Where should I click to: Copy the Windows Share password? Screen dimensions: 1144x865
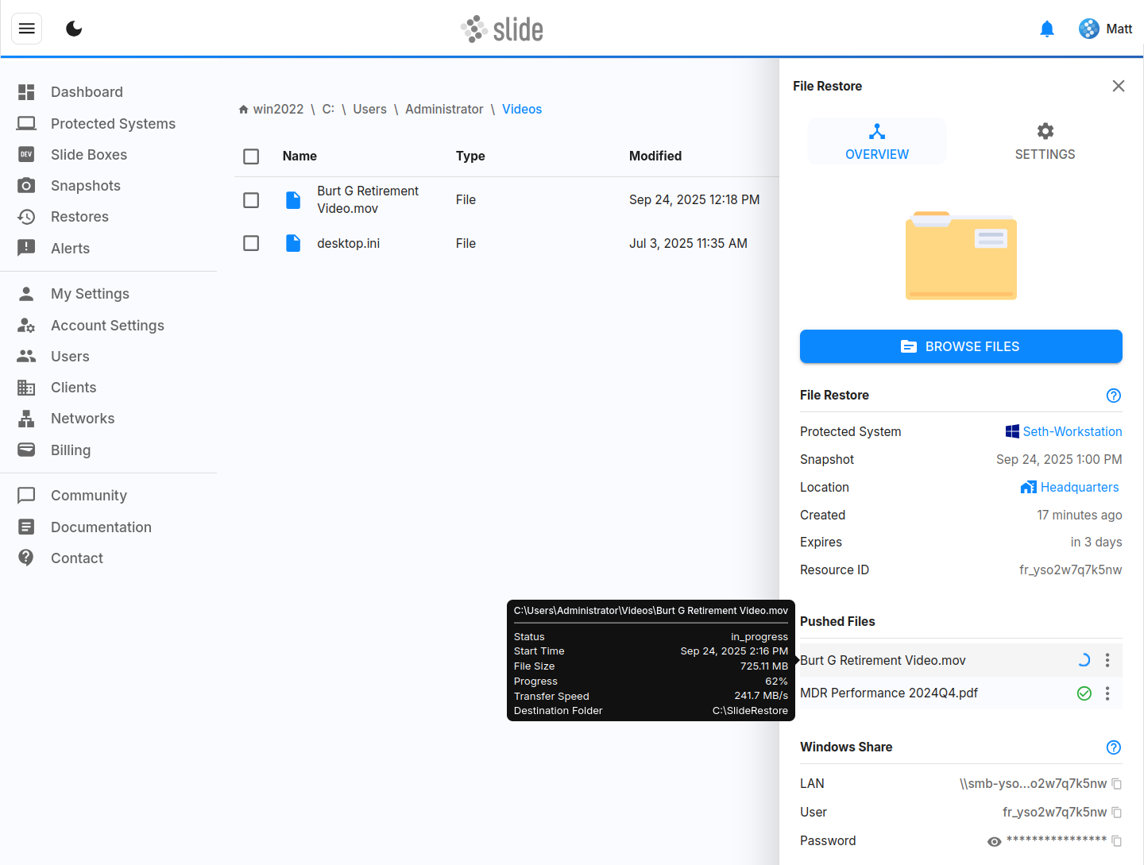click(x=1116, y=841)
